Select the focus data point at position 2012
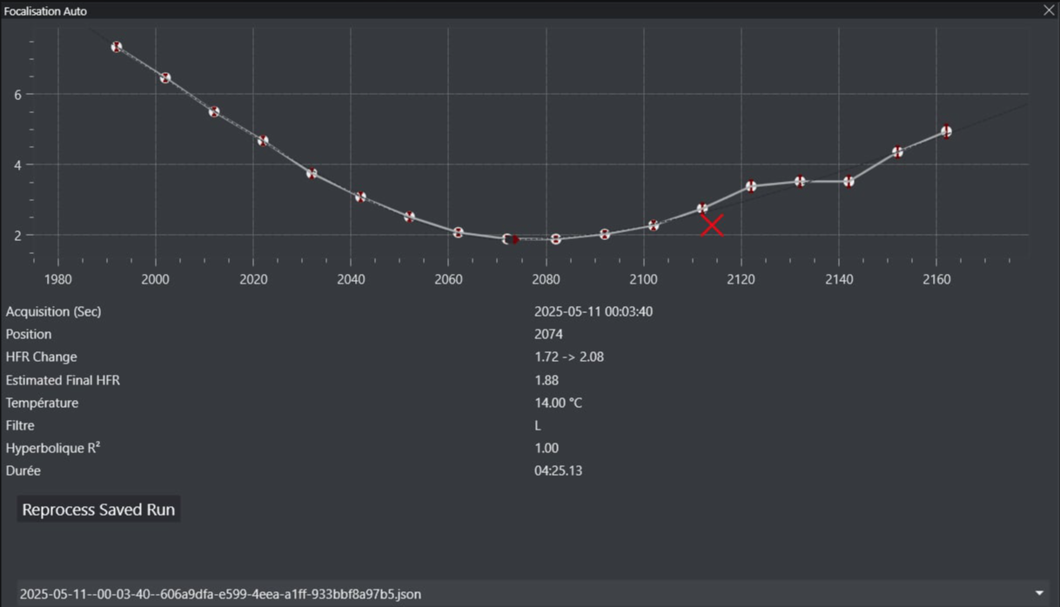 214,112
